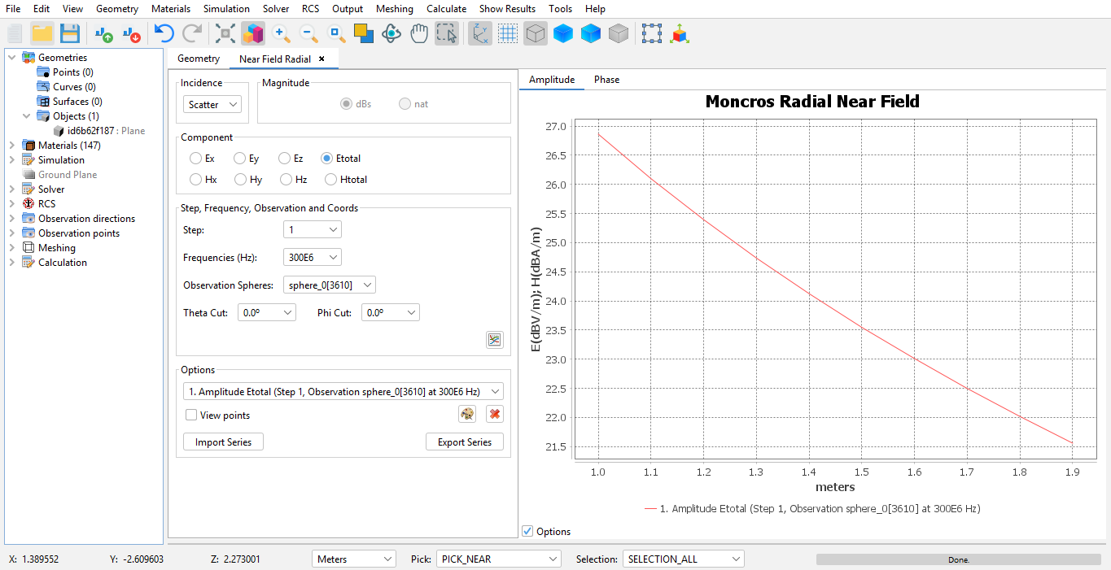Open series color palette picker
This screenshot has height=570, width=1111.
coord(467,415)
